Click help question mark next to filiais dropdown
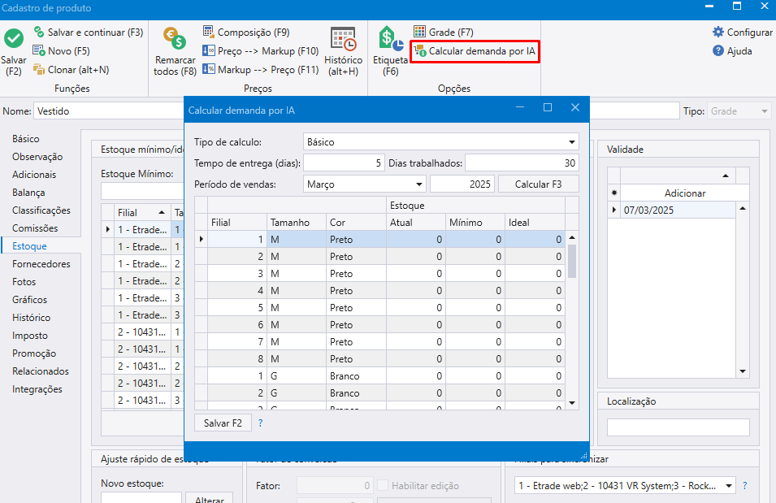 point(745,486)
